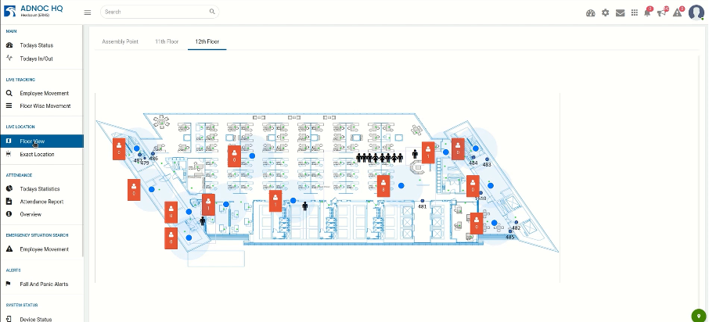Click the Floor Wise Movement list icon

(x=9, y=106)
